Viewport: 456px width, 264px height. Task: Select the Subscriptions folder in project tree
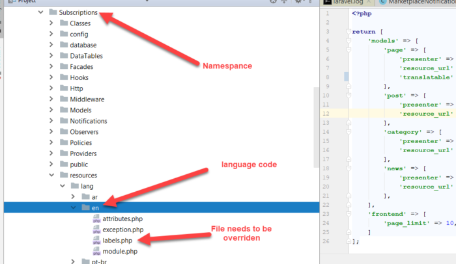(78, 12)
